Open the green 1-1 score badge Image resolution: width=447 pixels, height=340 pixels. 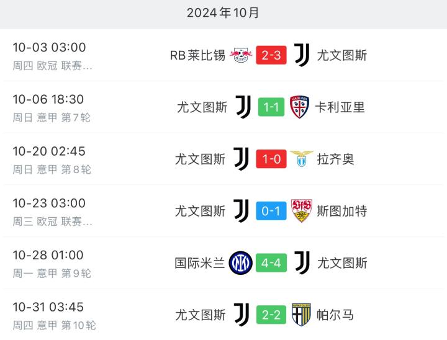271,107
